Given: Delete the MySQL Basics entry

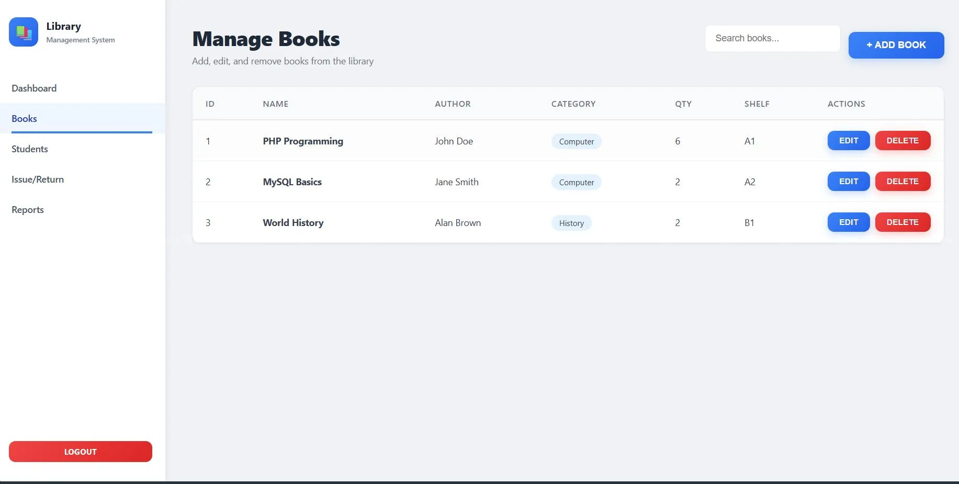Looking at the screenshot, I should tap(902, 182).
